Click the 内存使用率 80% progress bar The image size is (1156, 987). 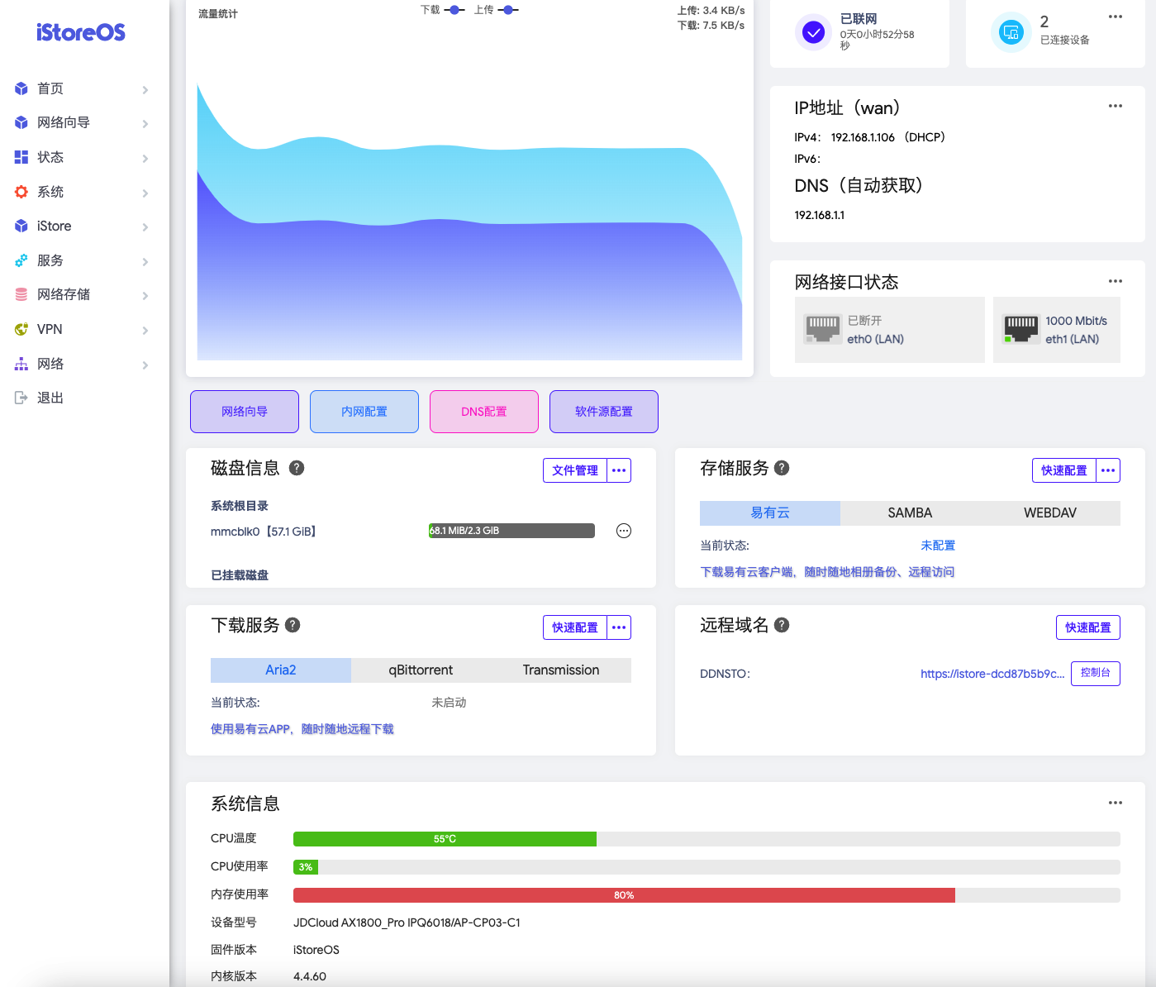pyautogui.click(x=706, y=895)
